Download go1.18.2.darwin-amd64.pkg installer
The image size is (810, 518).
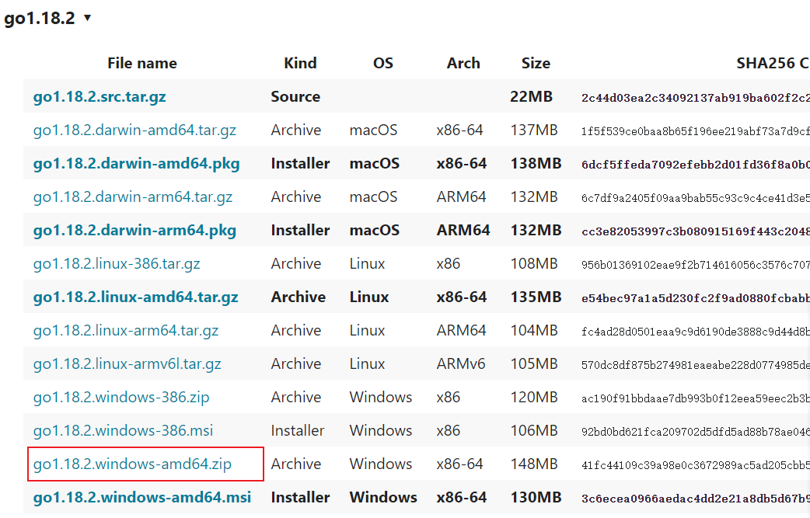[136, 164]
